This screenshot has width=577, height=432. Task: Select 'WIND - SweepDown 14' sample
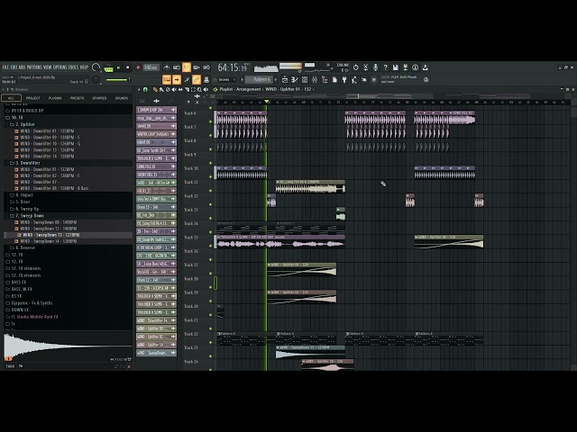click(x=69, y=241)
